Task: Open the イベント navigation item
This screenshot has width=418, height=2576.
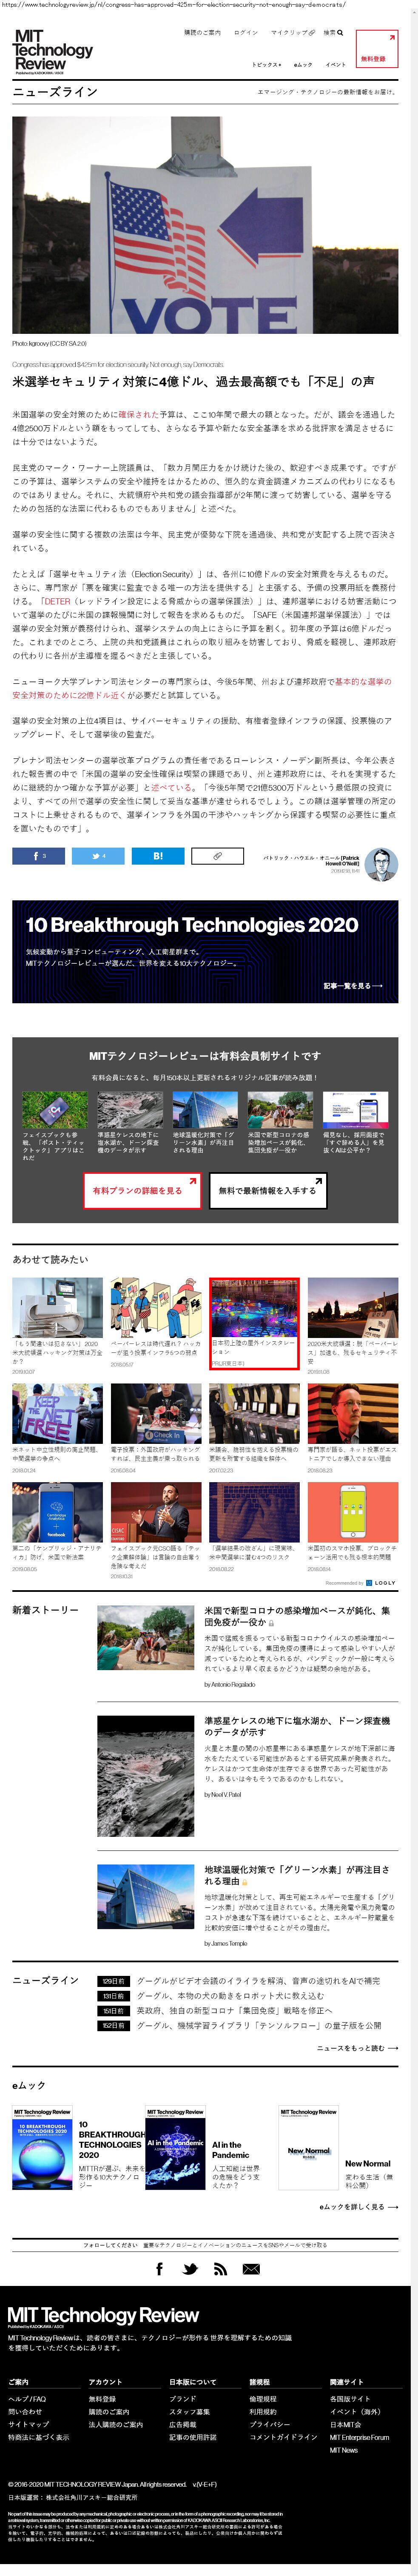Action: pyautogui.click(x=336, y=64)
